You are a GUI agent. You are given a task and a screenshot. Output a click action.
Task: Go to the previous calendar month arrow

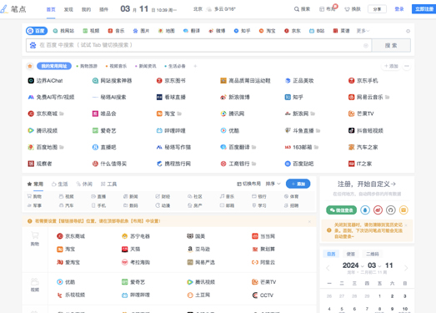pos(328,268)
